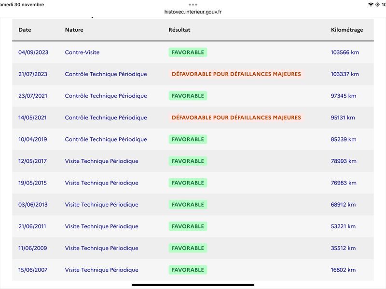The height and width of the screenshot is (289, 386).
Task: Click the FAVORABLE badge for 15/06/2007
Action: point(188,270)
